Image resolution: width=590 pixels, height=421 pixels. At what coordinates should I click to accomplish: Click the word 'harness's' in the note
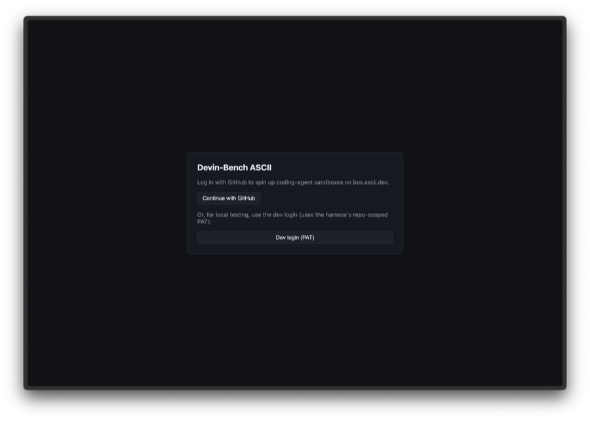[338, 215]
